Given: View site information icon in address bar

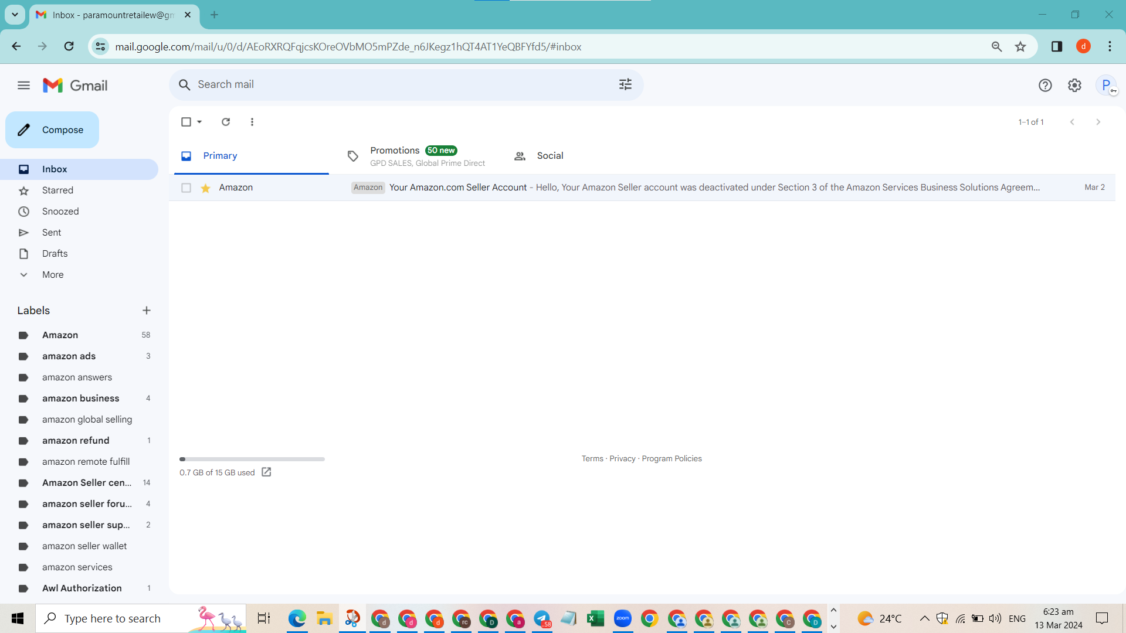Looking at the screenshot, I should [x=101, y=47].
